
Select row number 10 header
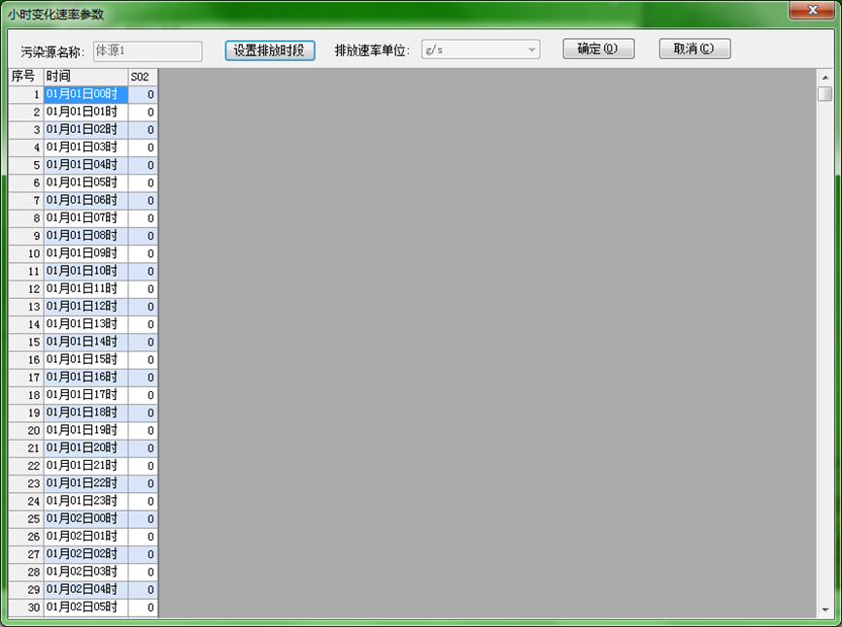(26, 253)
